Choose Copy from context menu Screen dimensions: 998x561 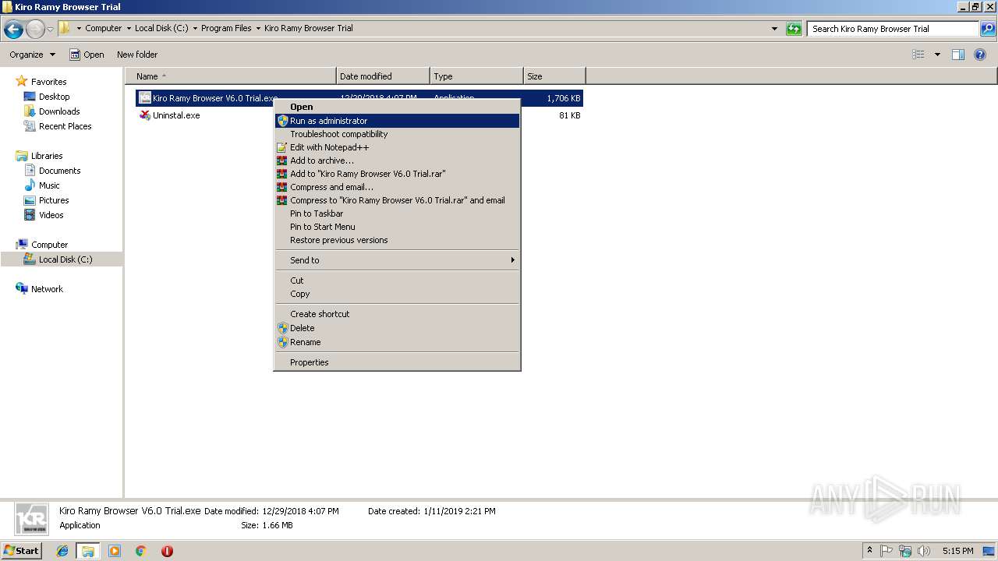[x=397, y=294]
